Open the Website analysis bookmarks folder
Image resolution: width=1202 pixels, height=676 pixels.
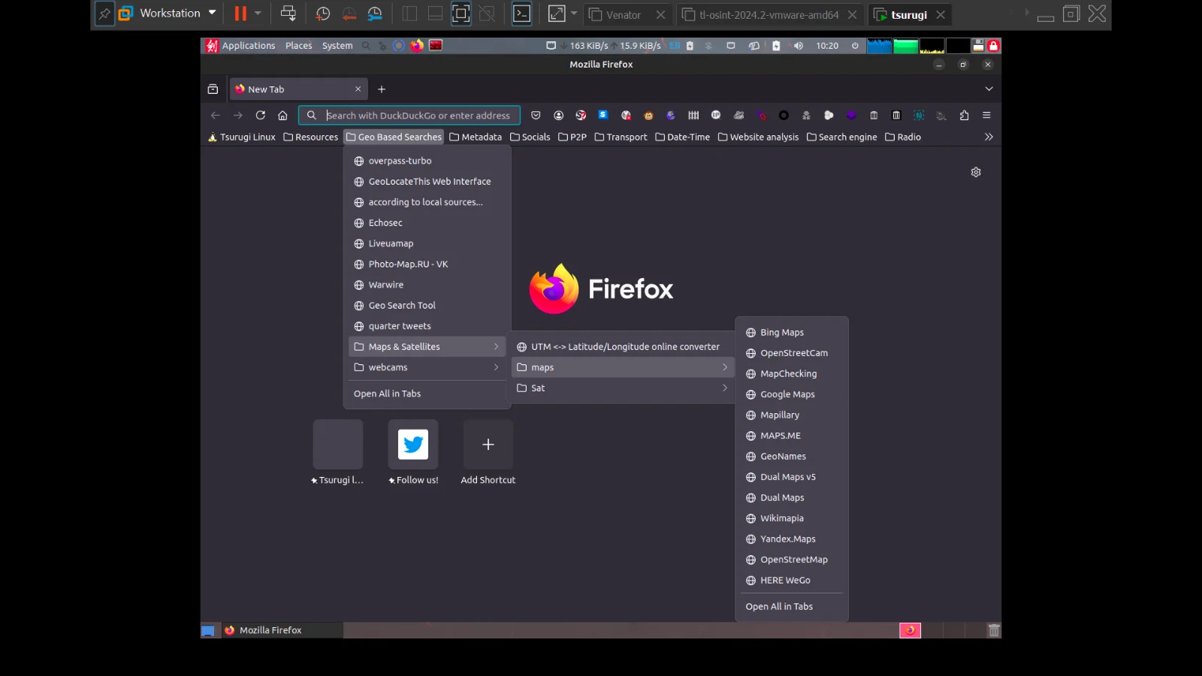758,137
